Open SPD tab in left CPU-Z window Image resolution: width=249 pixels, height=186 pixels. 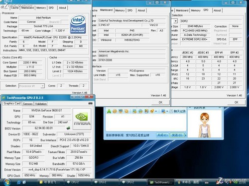point(51,8)
